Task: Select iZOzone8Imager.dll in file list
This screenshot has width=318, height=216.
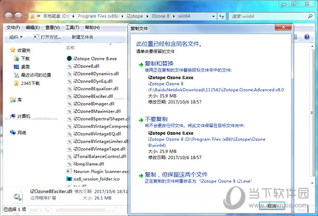Action: click(x=94, y=103)
